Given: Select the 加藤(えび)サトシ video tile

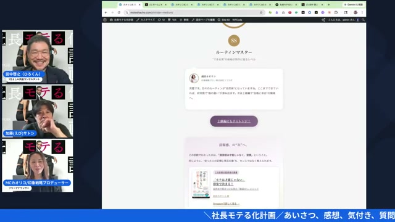Looking at the screenshot, I should point(38,111).
